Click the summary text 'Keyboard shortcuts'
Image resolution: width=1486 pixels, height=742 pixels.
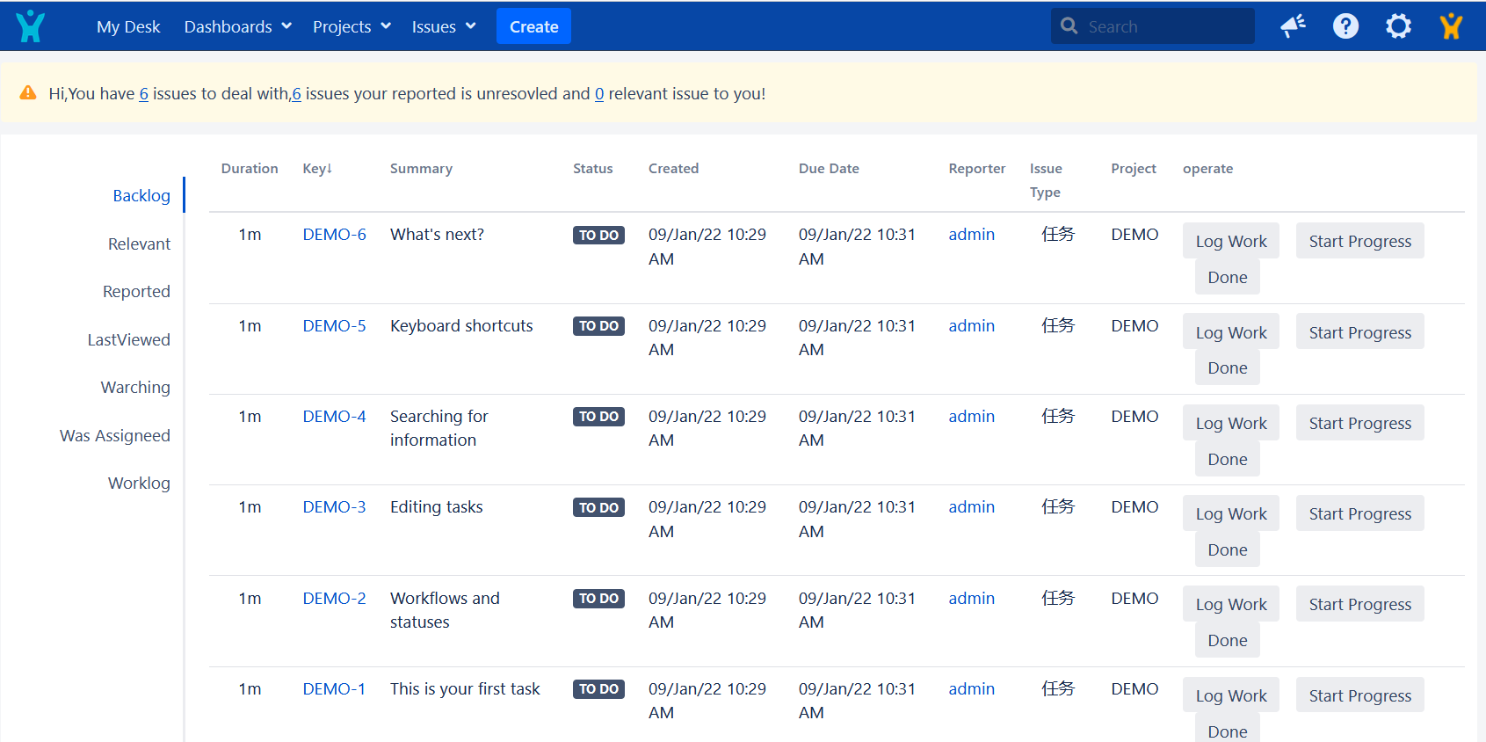461,325
